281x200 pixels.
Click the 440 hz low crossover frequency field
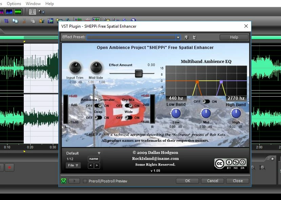[x=176, y=98]
